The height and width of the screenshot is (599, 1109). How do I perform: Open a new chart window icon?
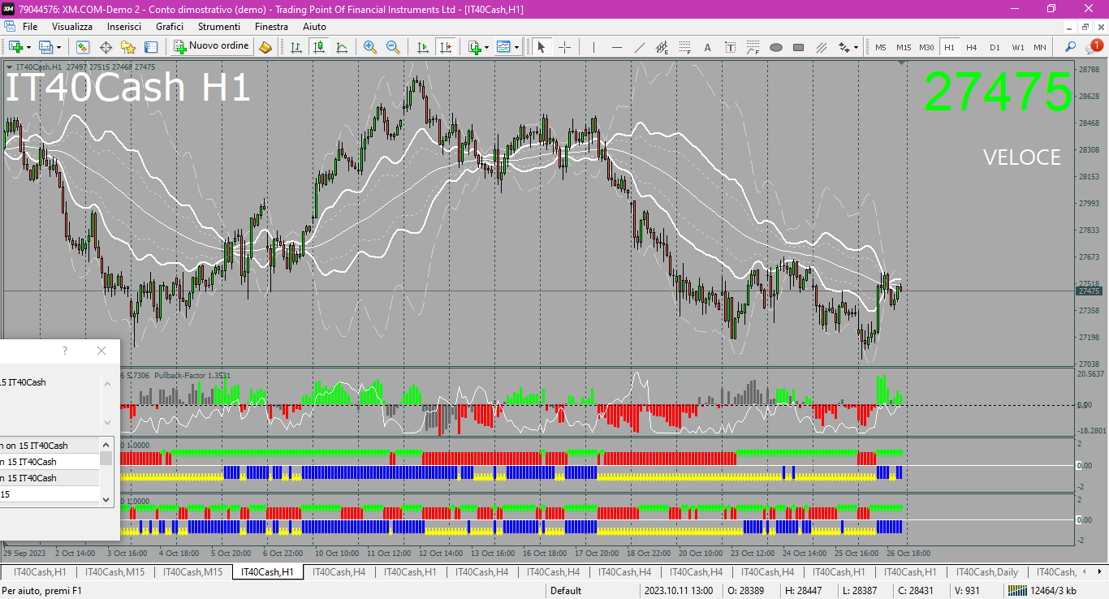(15, 47)
